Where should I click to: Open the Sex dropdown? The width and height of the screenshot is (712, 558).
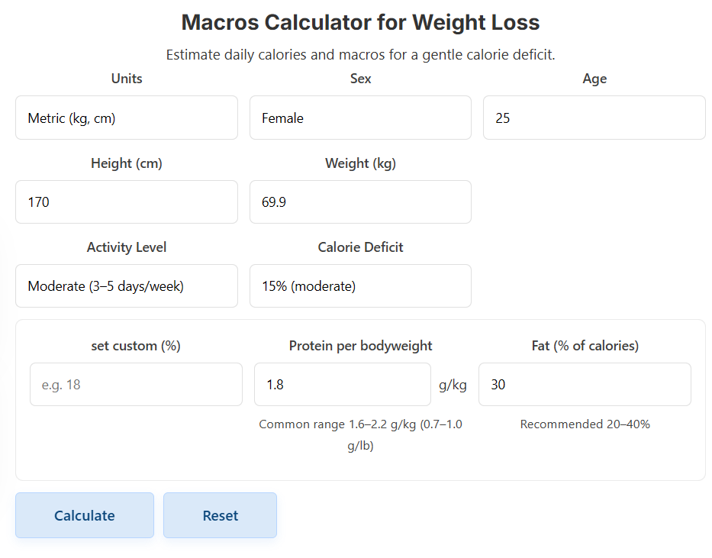(360, 118)
